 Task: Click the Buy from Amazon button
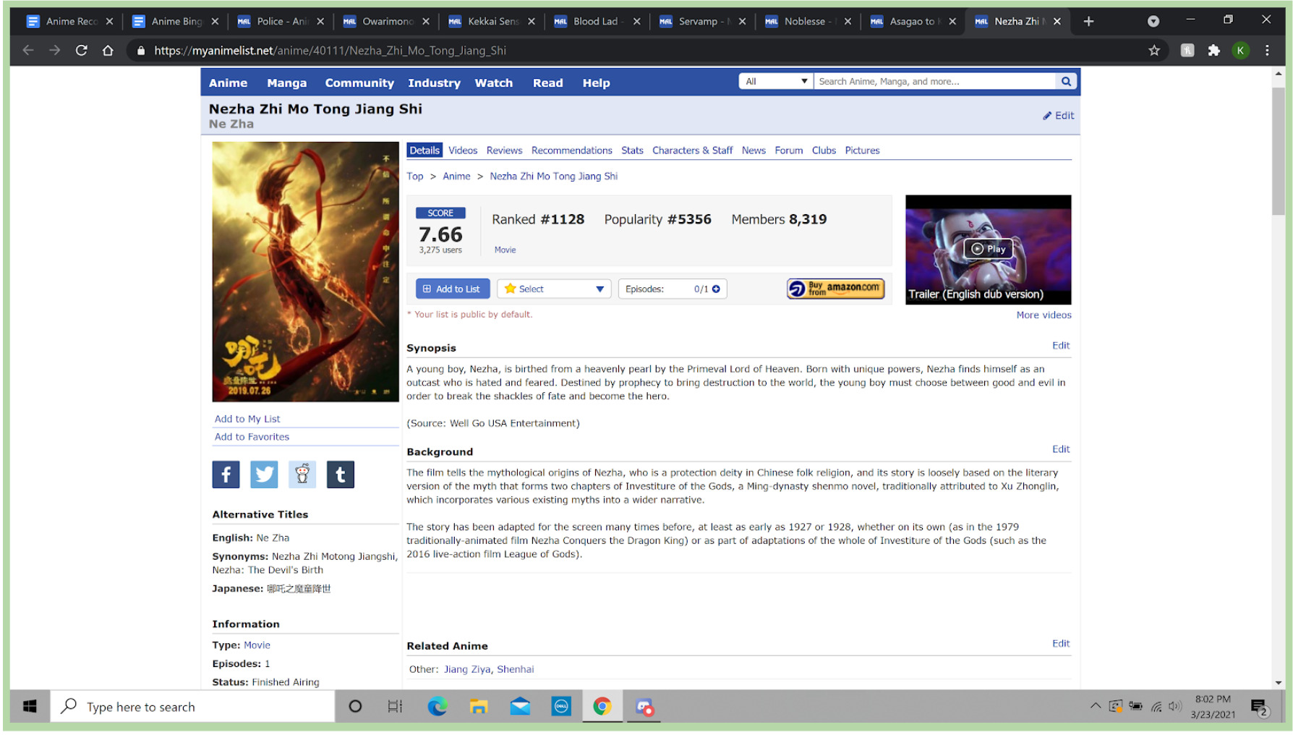coord(835,289)
